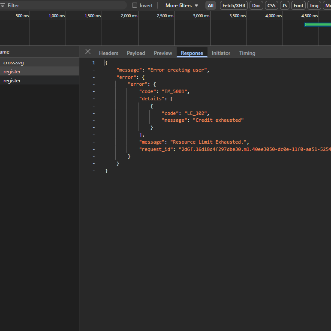This screenshot has height=331, width=331.
Task: Show only CSS requests
Action: click(271, 6)
